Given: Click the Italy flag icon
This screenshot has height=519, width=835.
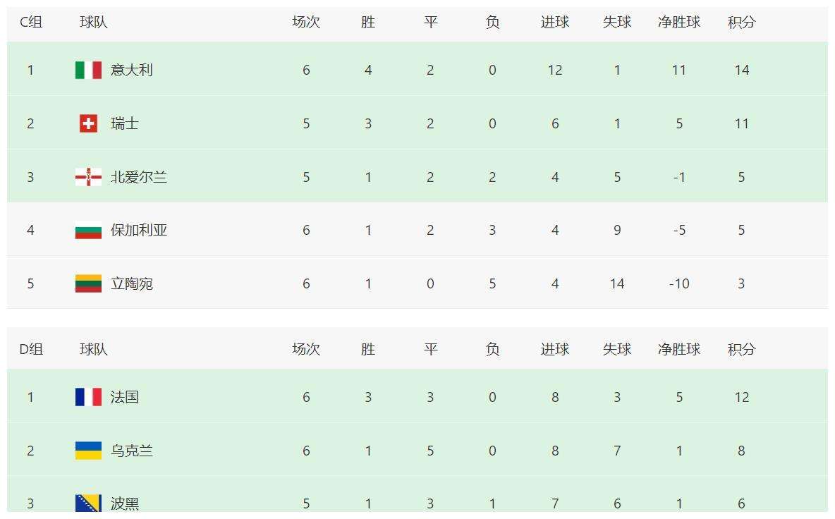Looking at the screenshot, I should (88, 70).
